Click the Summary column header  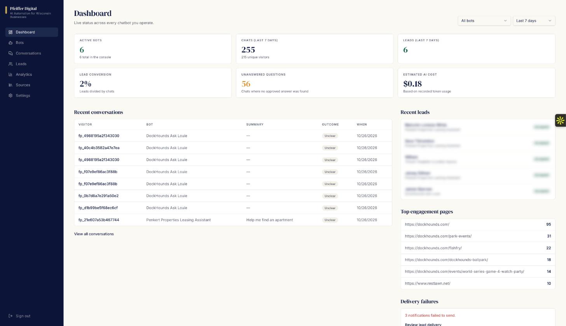(255, 124)
